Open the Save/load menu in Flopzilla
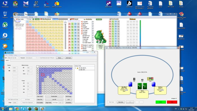 pyautogui.click(x=17, y=17)
